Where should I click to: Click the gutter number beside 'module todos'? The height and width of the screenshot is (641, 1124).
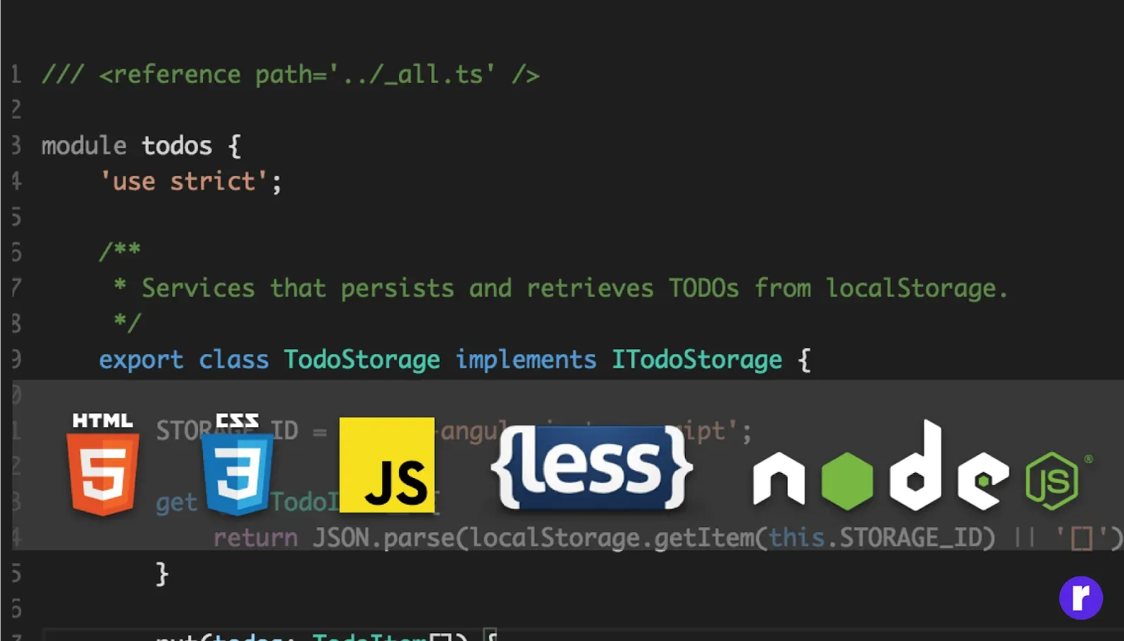click(16, 146)
